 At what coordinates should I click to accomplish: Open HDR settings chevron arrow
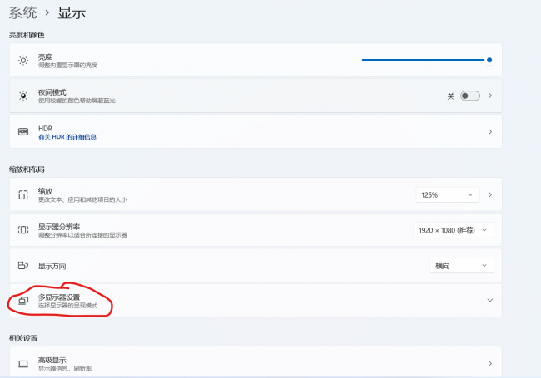[x=490, y=132]
